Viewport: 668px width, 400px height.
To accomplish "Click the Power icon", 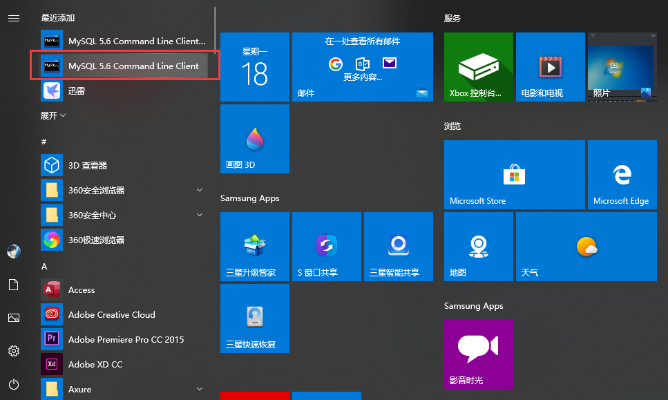I will [14, 384].
